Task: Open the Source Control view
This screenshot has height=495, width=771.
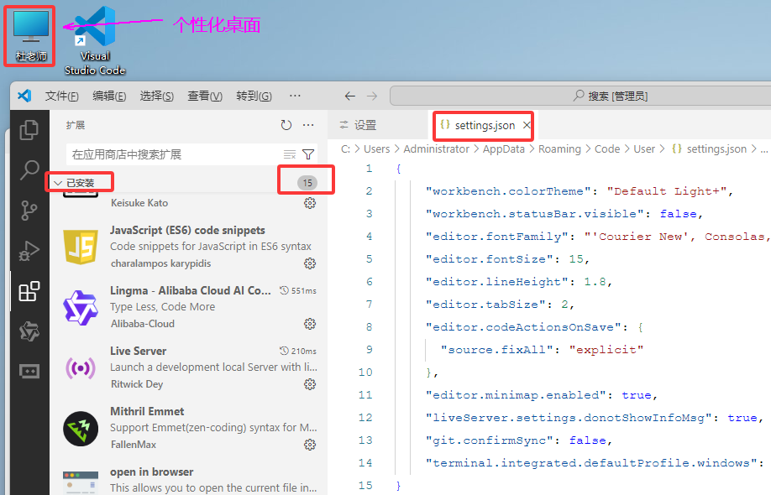Action: [29, 211]
